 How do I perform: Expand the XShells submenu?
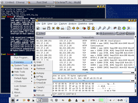pyautogui.click(x=22, y=82)
